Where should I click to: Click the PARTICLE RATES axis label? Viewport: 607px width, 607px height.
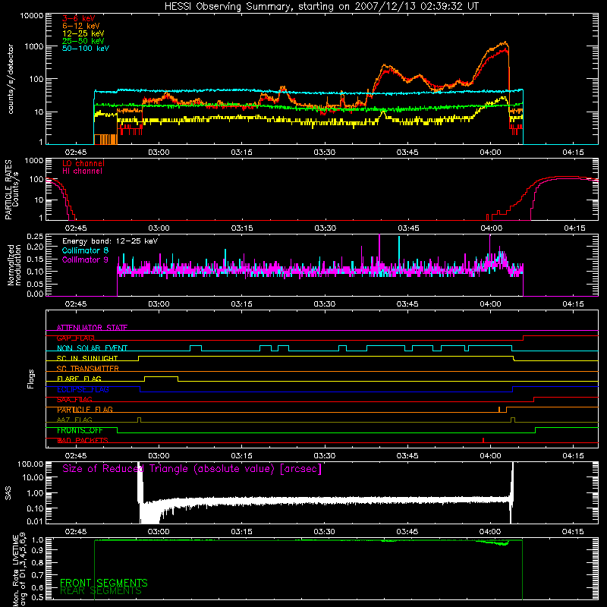(8, 189)
